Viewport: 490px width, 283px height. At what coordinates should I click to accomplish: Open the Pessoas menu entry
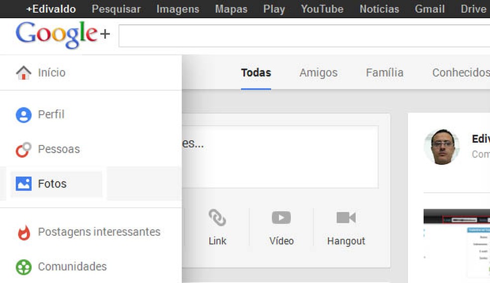tap(59, 149)
